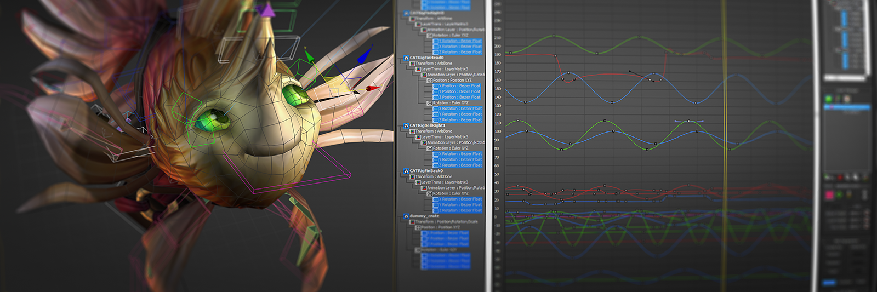This screenshot has width=877, height=292.
Task: Click Rotation : Euler XYZ icon under CATRigFinBack0
Action: pos(430,193)
